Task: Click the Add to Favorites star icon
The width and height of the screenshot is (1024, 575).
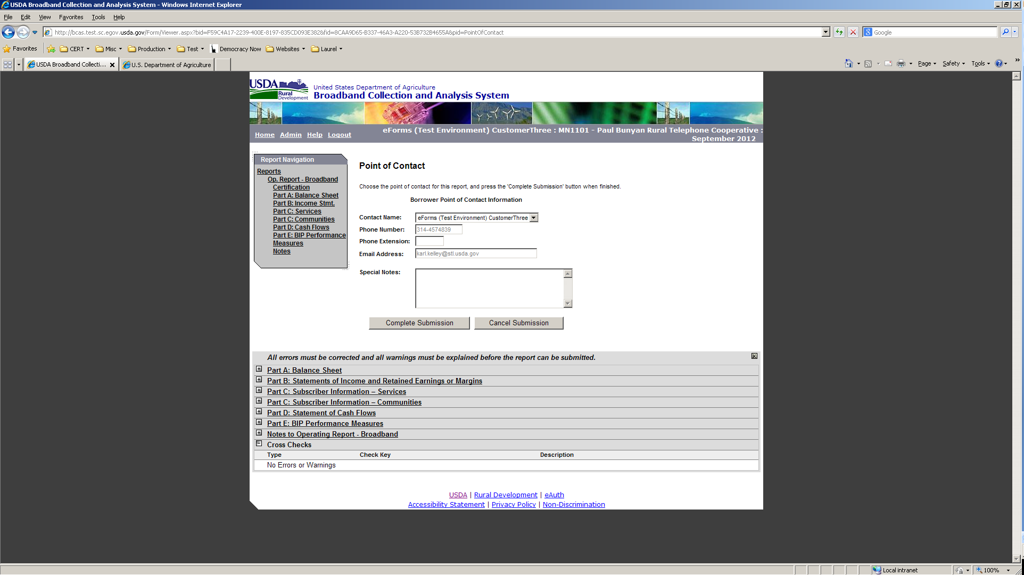Action: [51, 49]
